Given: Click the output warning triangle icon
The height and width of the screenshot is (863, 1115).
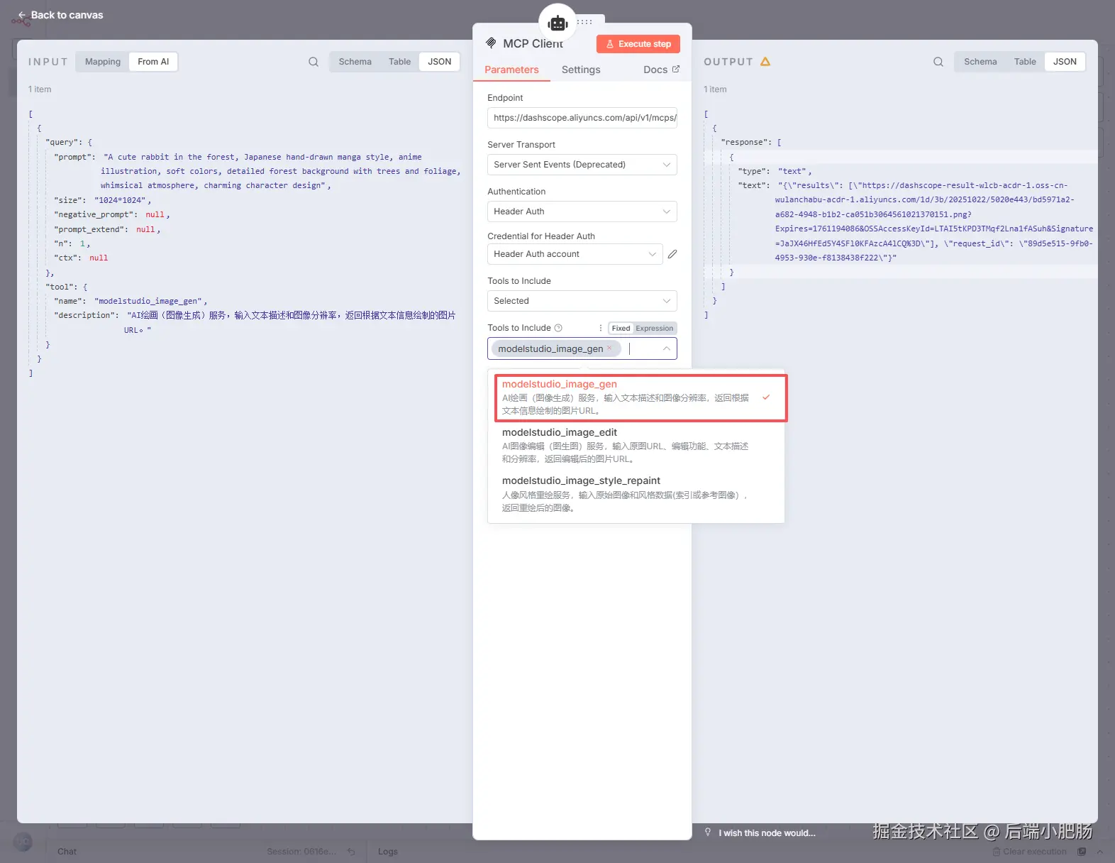Looking at the screenshot, I should pyautogui.click(x=765, y=62).
